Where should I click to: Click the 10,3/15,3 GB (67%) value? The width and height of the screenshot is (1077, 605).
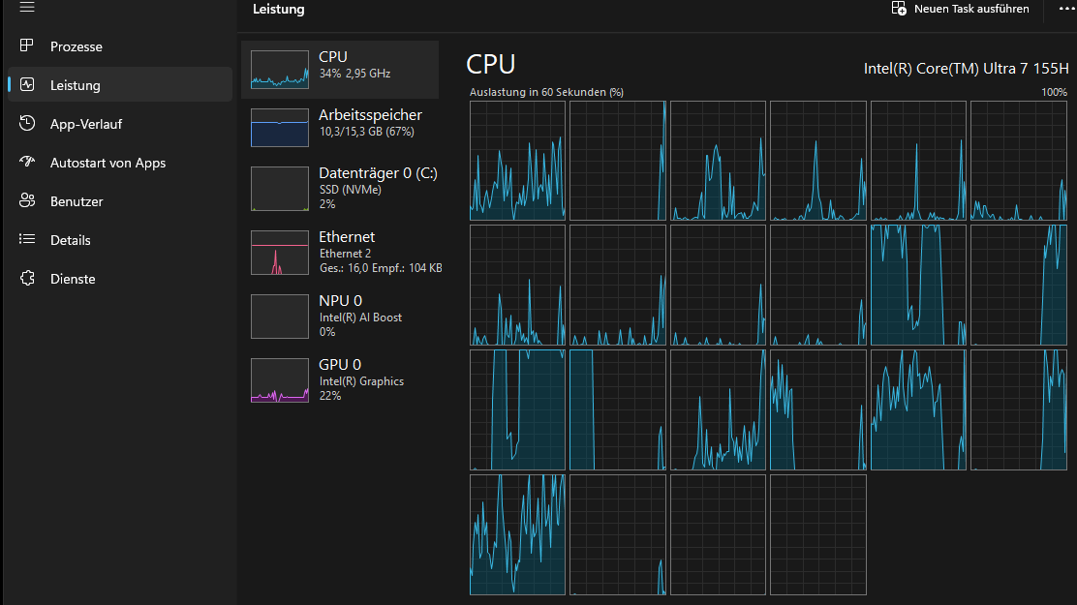(x=366, y=131)
